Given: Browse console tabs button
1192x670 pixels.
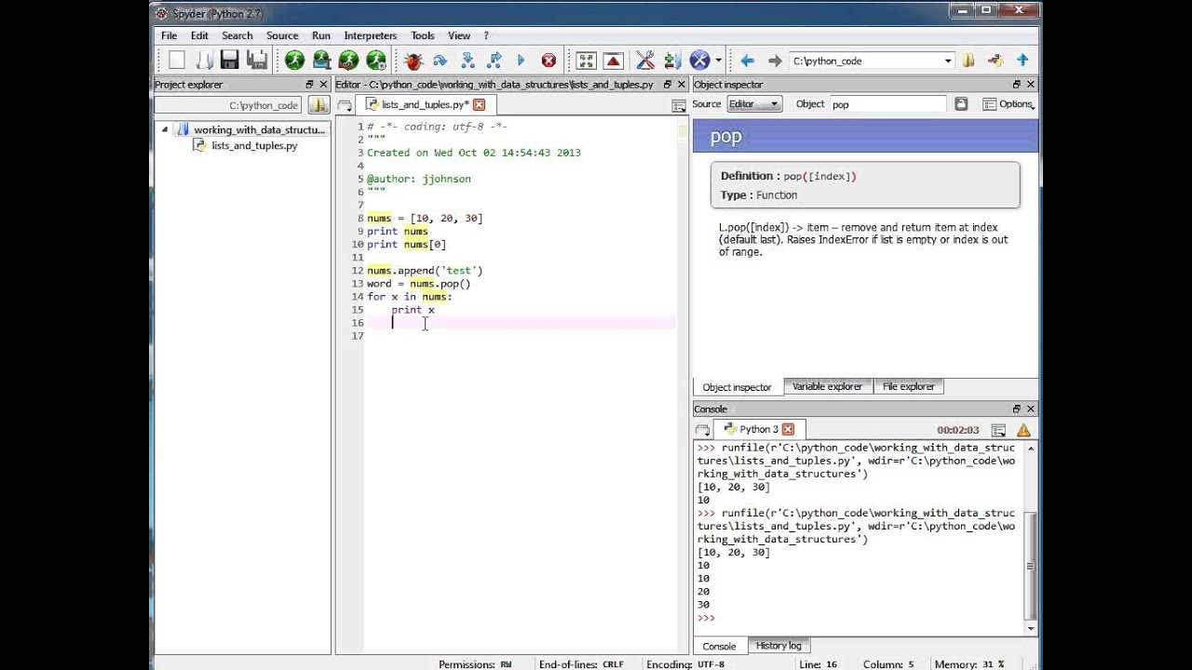Looking at the screenshot, I should 701,430.
